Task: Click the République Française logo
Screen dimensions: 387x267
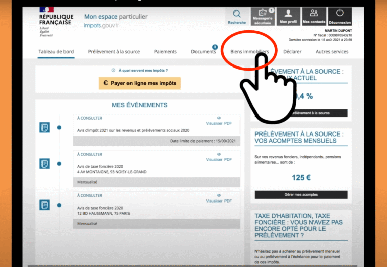Action: [x=56, y=22]
